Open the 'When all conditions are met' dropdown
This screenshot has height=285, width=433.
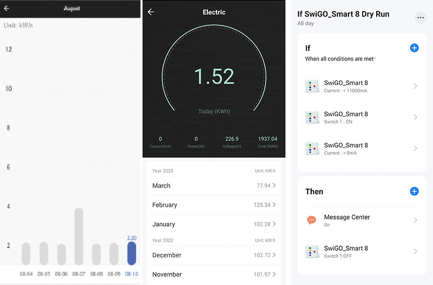(x=340, y=59)
